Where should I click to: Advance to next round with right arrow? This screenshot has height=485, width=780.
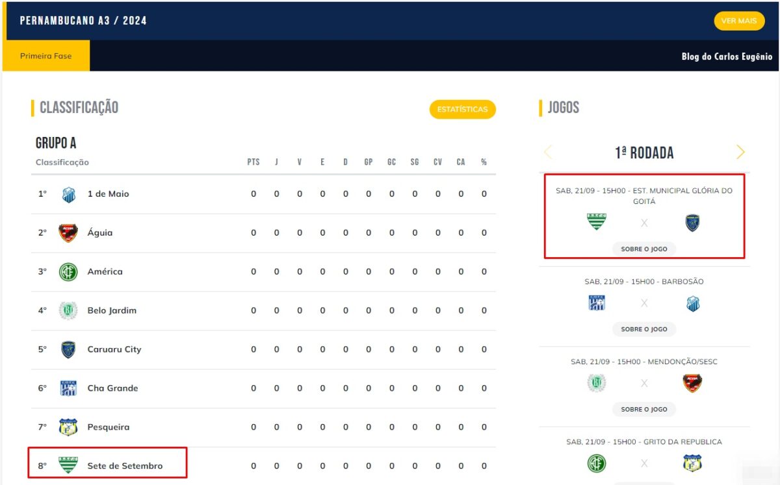tap(740, 153)
